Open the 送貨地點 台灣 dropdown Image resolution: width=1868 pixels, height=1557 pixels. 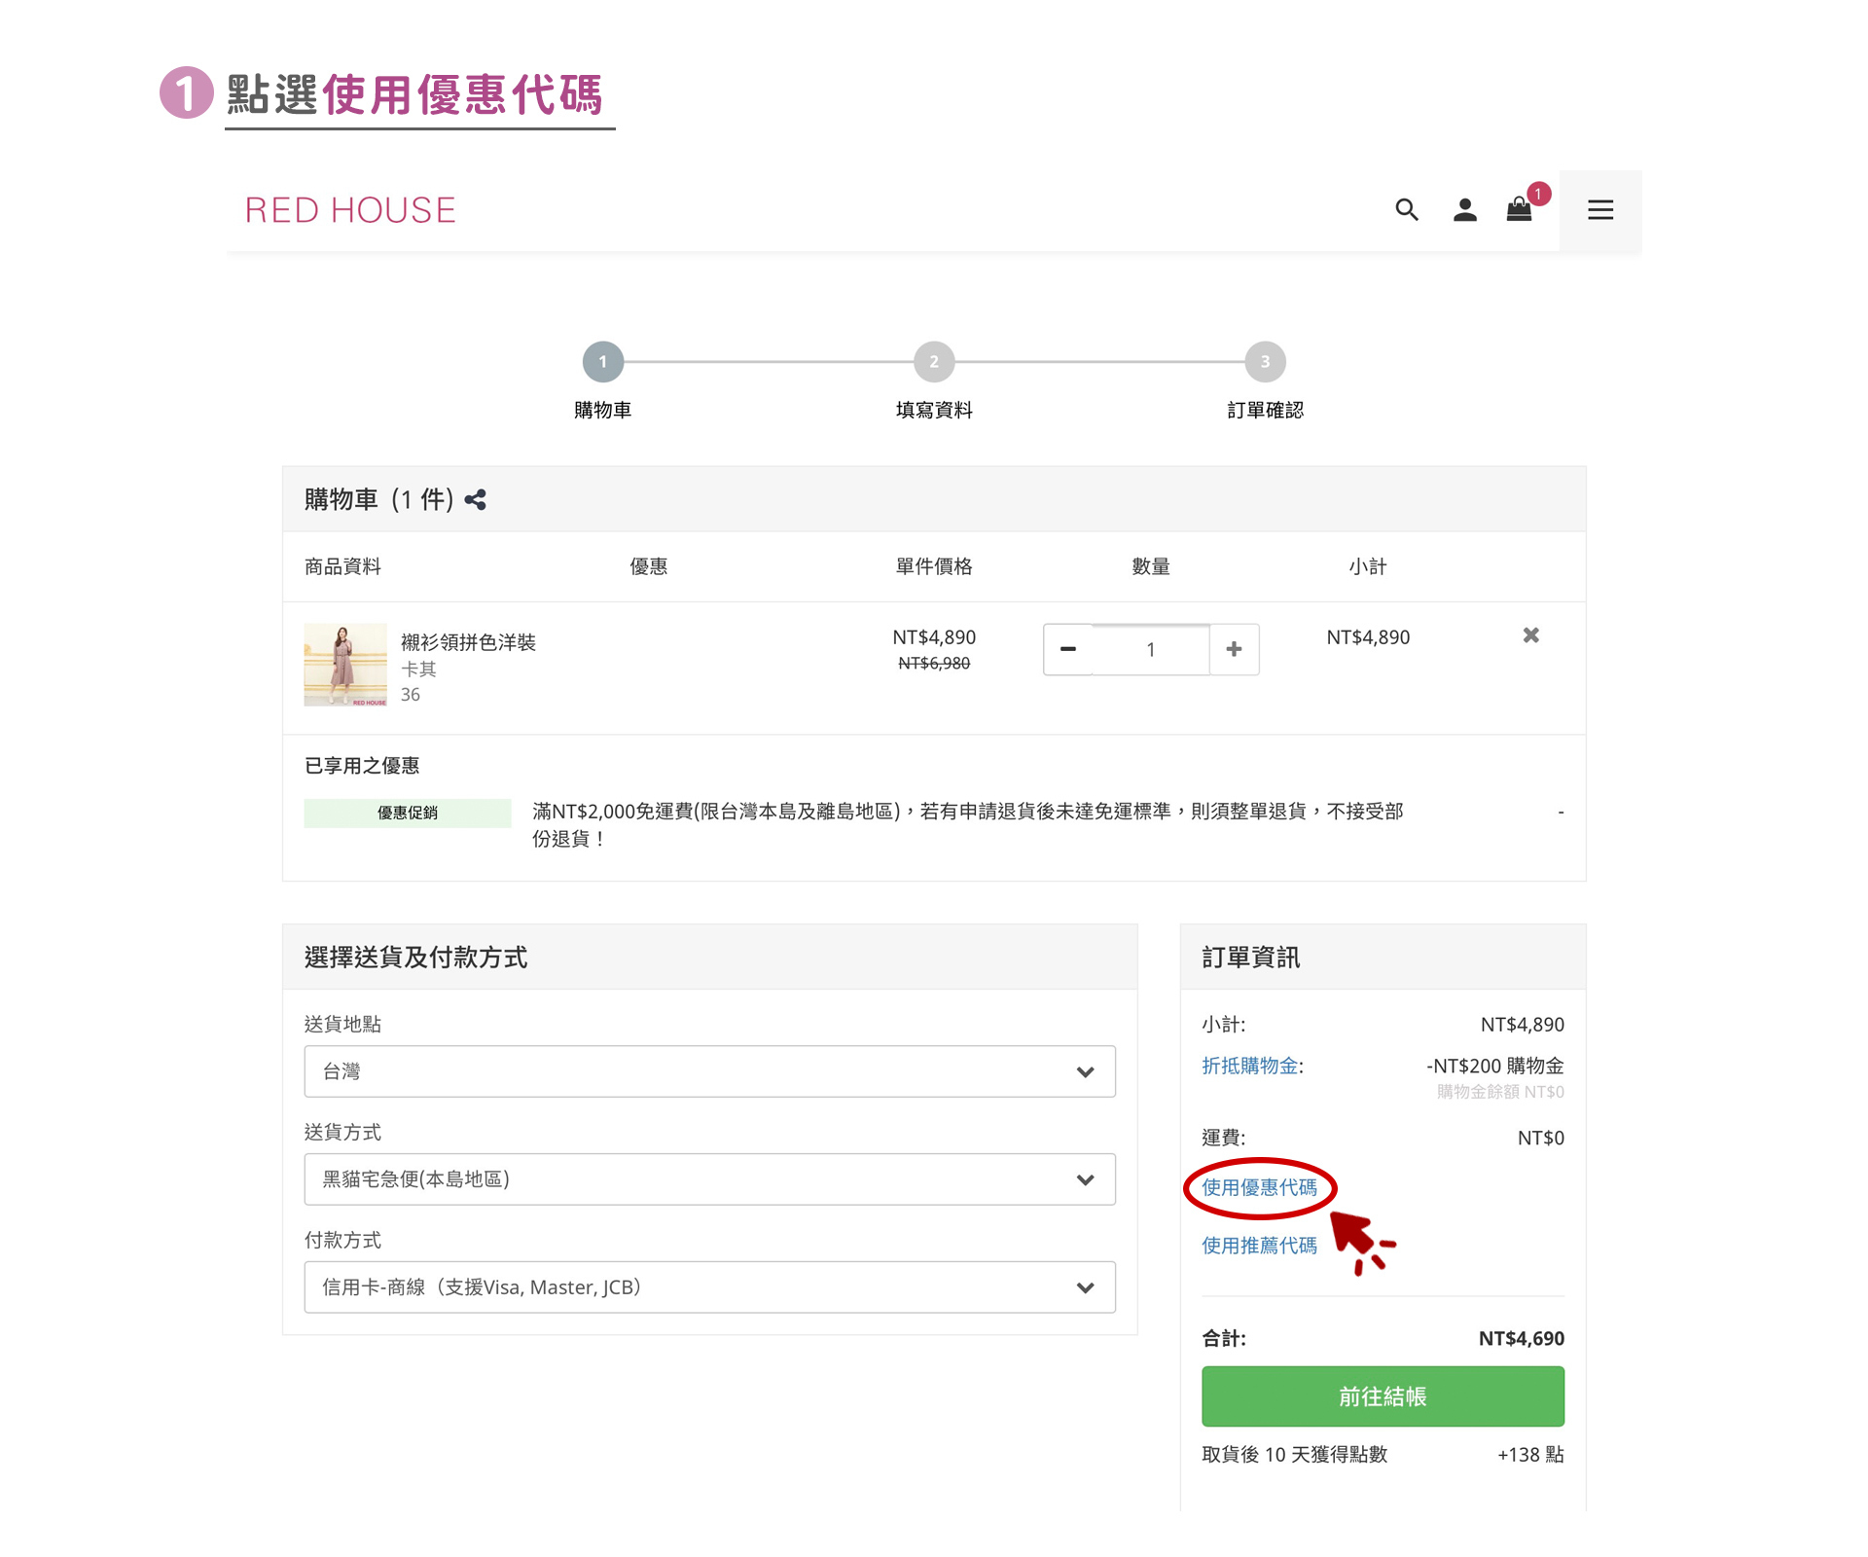(709, 1071)
